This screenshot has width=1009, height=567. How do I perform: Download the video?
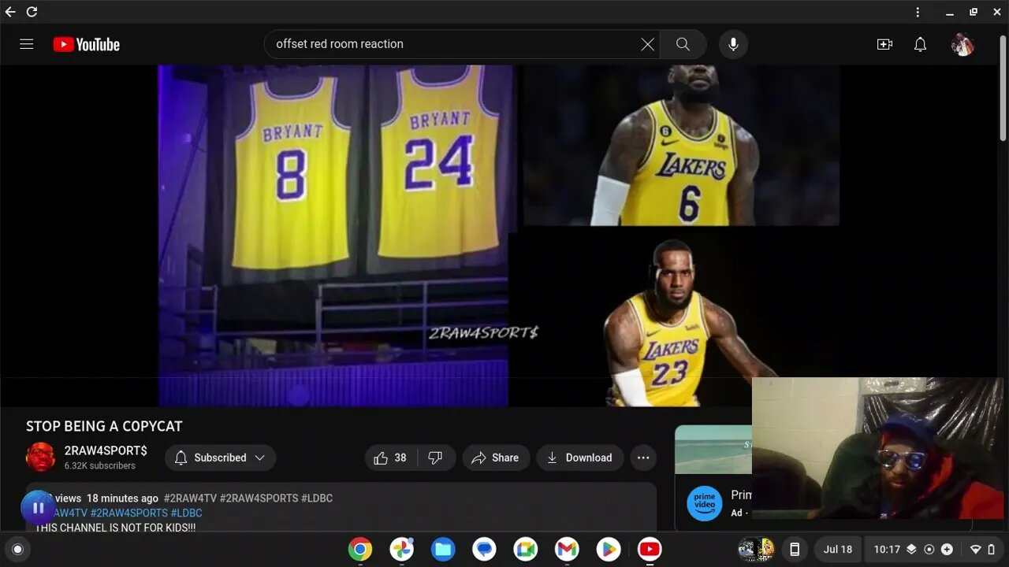pos(579,458)
